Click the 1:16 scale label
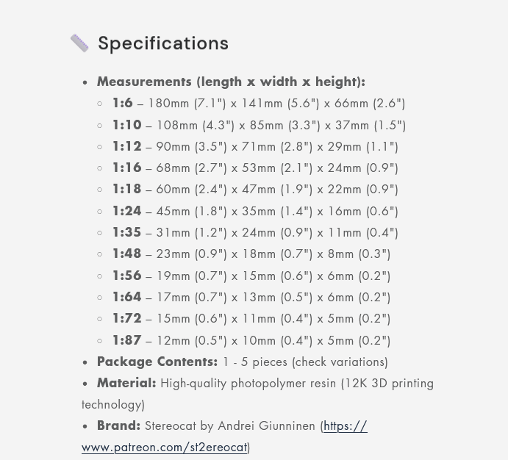This screenshot has width=508, height=460. point(126,168)
